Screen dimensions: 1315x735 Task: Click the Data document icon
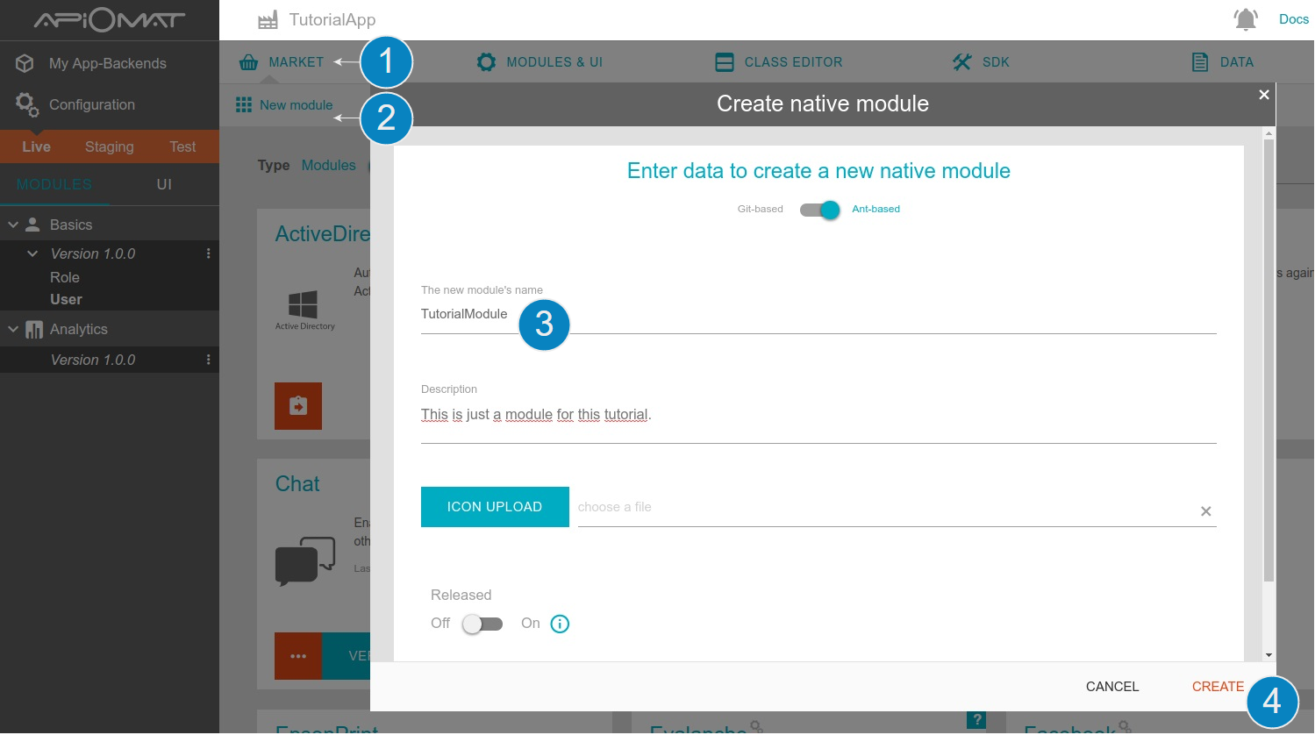coord(1200,62)
